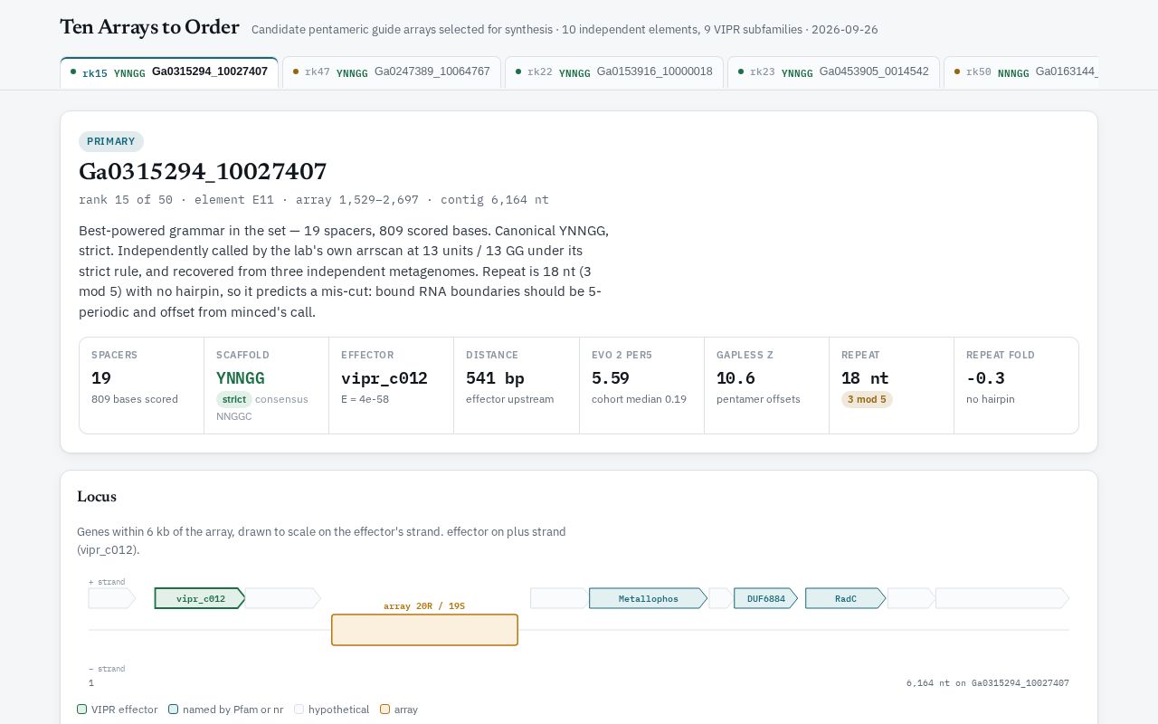Click the E = 4e-58 text

365,399
